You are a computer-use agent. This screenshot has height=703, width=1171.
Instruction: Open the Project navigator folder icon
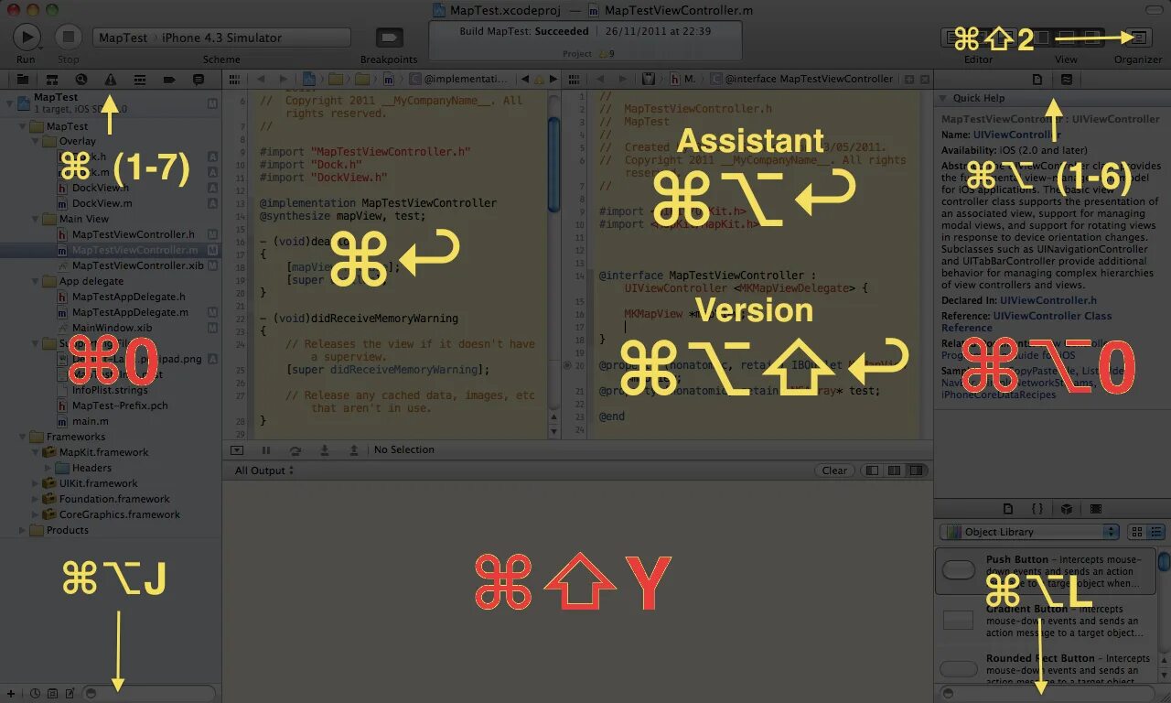pyautogui.click(x=22, y=80)
